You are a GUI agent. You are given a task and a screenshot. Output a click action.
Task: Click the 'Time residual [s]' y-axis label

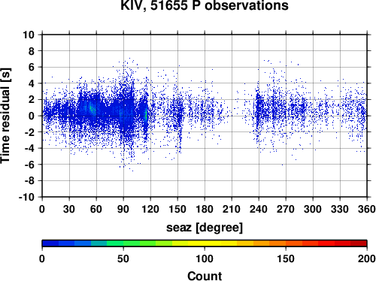coord(5,116)
